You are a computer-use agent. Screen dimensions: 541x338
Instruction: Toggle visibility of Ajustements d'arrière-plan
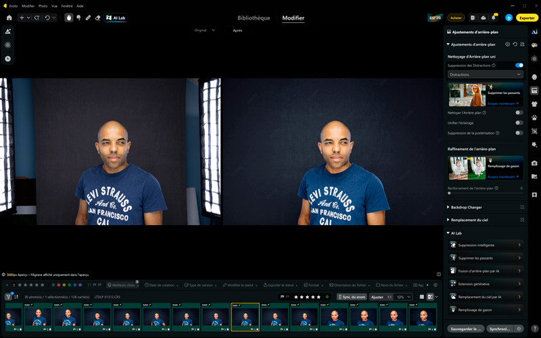(x=508, y=45)
